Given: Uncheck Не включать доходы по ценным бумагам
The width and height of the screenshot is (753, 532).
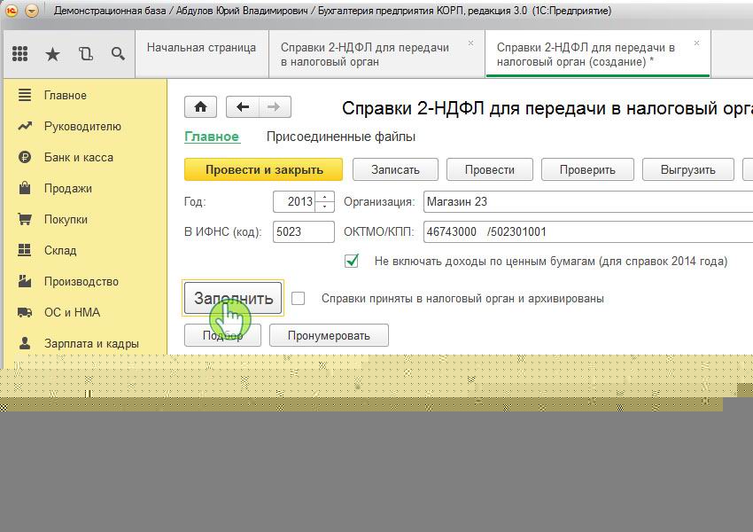Looking at the screenshot, I should point(352,261).
